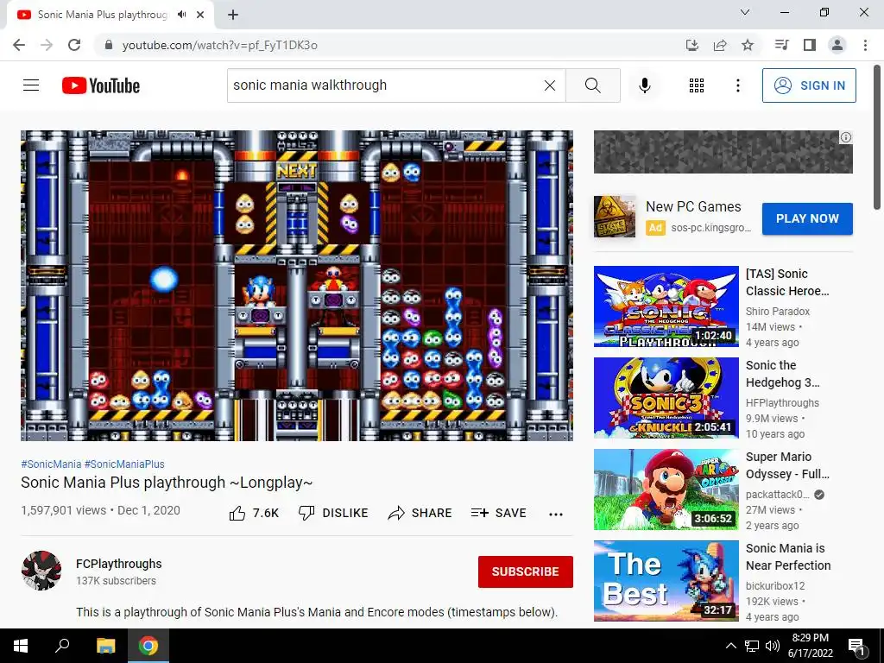Click the Chrome taskbar icon
884x663 pixels.
coord(148,646)
